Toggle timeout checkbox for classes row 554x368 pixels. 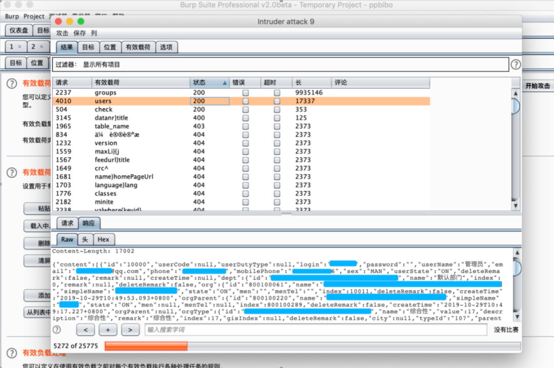277,194
